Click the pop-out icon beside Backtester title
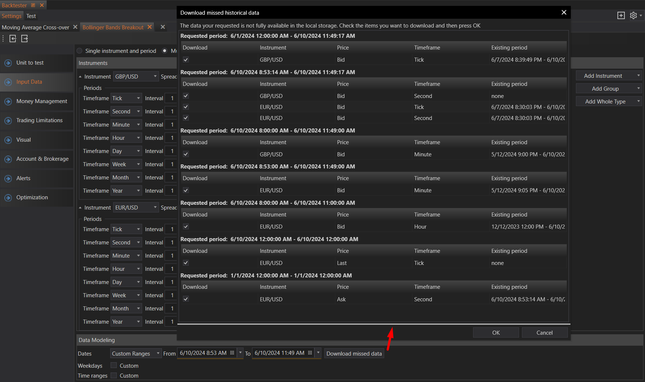This screenshot has width=645, height=382. [33, 5]
